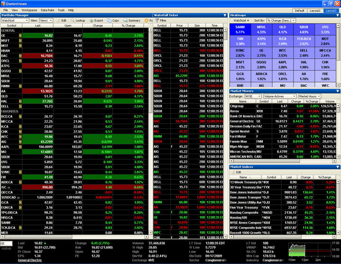Open the Waterfall Ticker panel menu arrow
Viewport: 341px width, 264px height.
click(x=224, y=16)
